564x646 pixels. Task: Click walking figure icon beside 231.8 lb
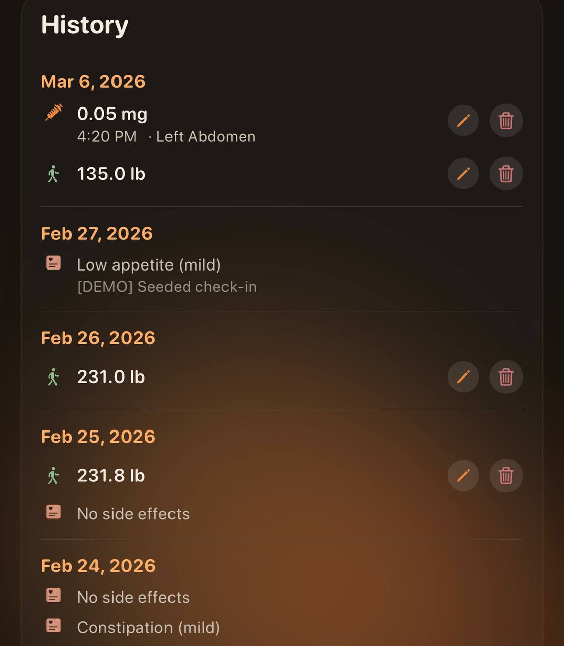pyautogui.click(x=53, y=475)
